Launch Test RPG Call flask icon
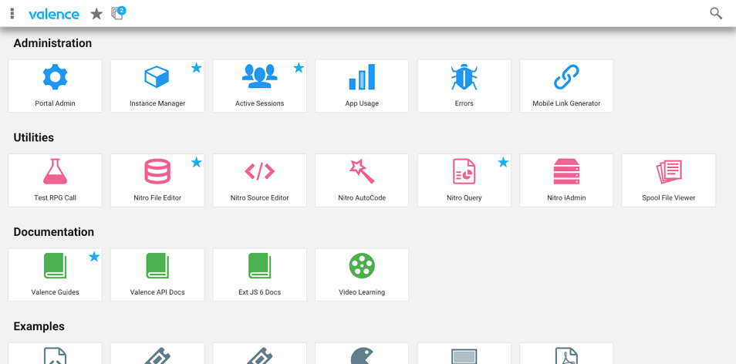Image resolution: width=736 pixels, height=364 pixels. tap(55, 171)
